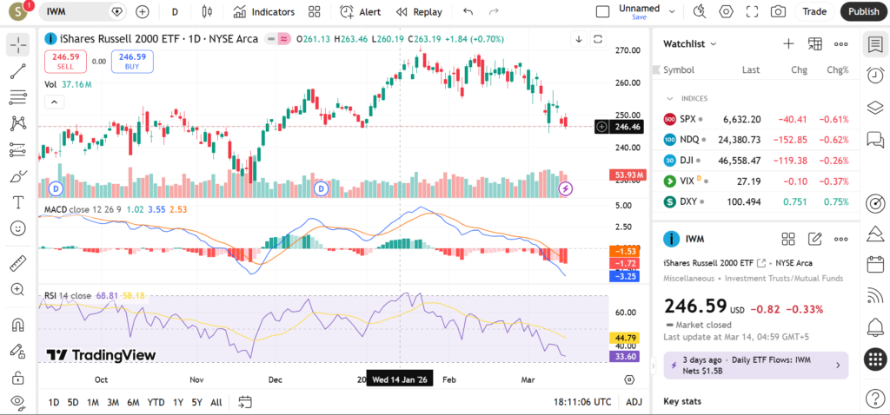
Task: Select the trend line drawing tool
Action: (x=17, y=70)
